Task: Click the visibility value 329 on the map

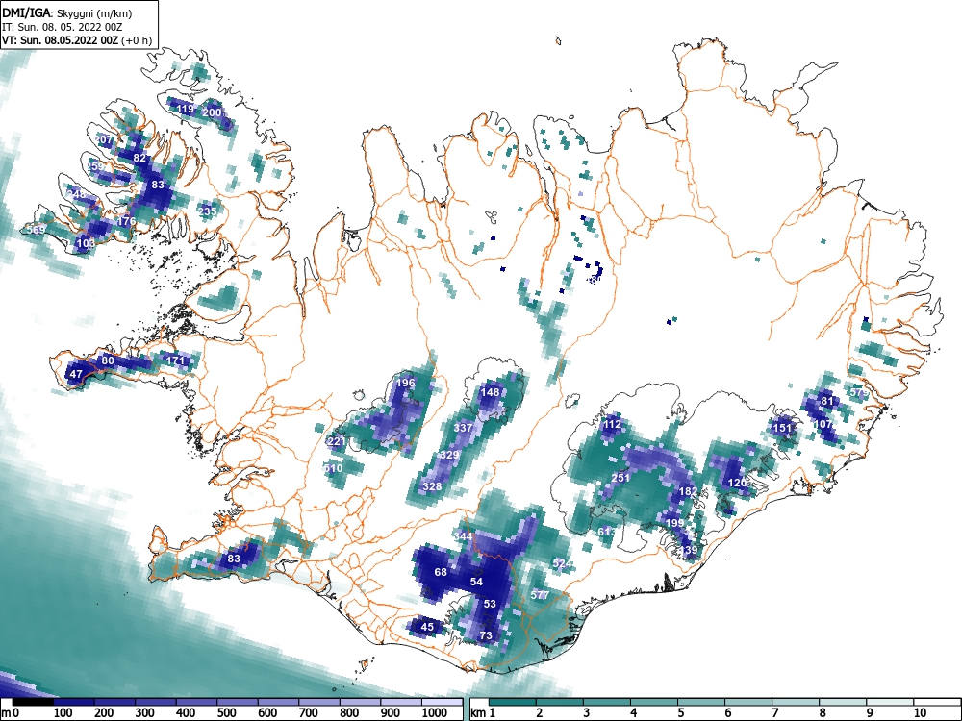Action: pyautogui.click(x=449, y=455)
